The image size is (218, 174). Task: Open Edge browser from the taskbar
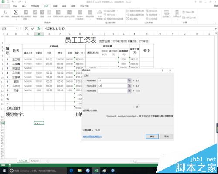click(x=71, y=171)
